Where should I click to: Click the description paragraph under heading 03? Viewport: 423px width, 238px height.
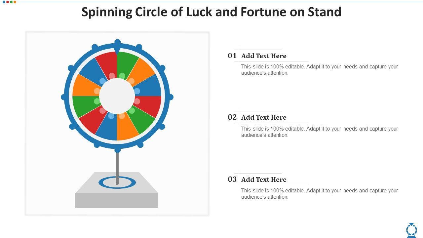tap(319, 194)
